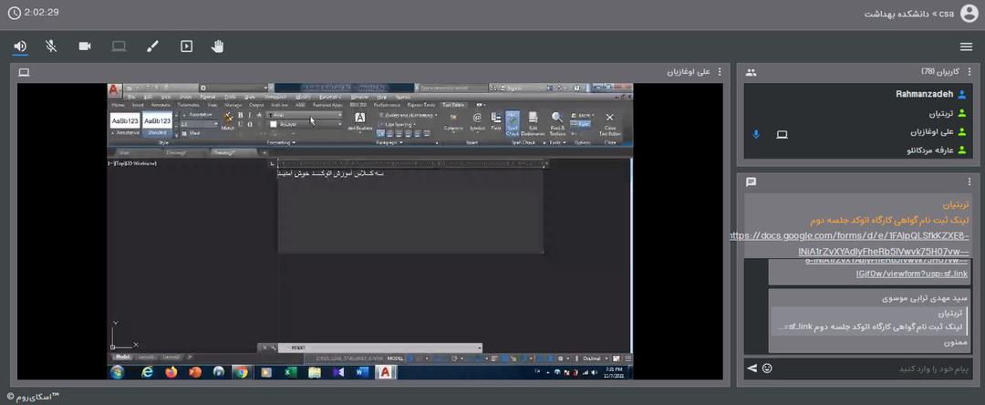Select user Rahmanzadeh in list
The height and width of the screenshot is (405, 985).
(924, 94)
